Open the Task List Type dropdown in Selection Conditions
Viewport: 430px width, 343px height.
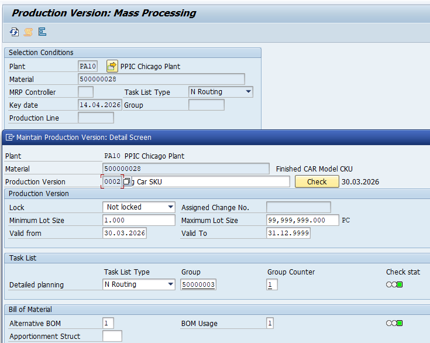click(249, 92)
